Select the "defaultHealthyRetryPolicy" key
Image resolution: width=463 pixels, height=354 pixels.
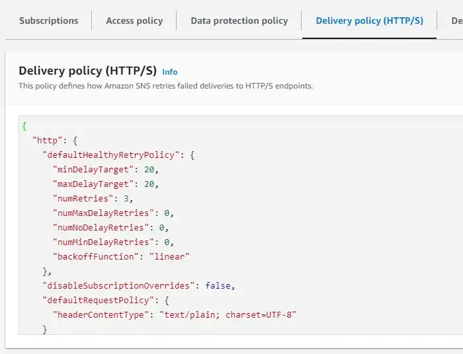[x=110, y=155]
